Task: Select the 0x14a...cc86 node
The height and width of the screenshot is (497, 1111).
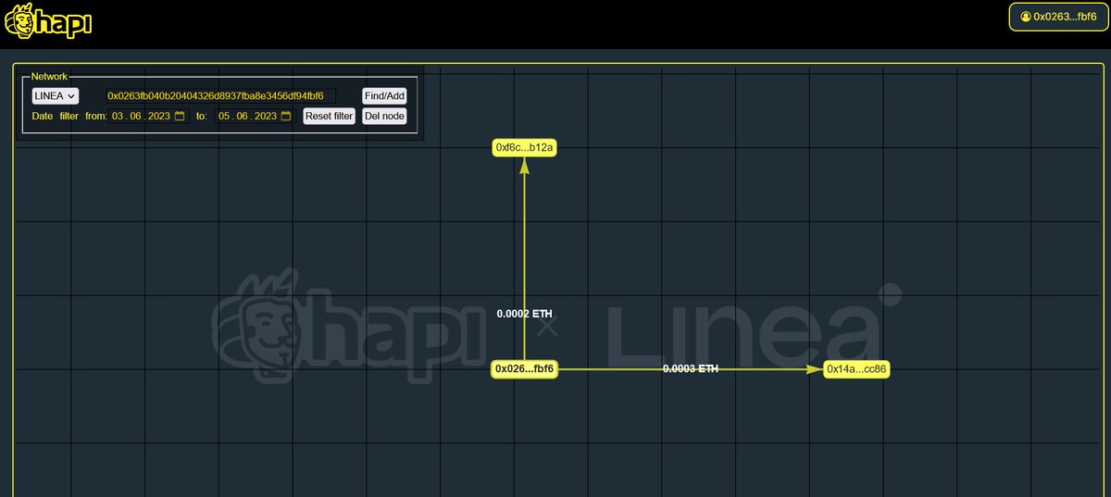Action: 856,369
